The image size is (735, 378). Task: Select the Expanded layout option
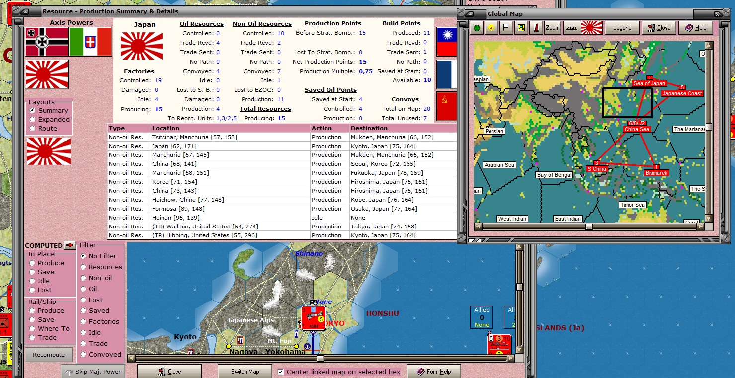50,120
